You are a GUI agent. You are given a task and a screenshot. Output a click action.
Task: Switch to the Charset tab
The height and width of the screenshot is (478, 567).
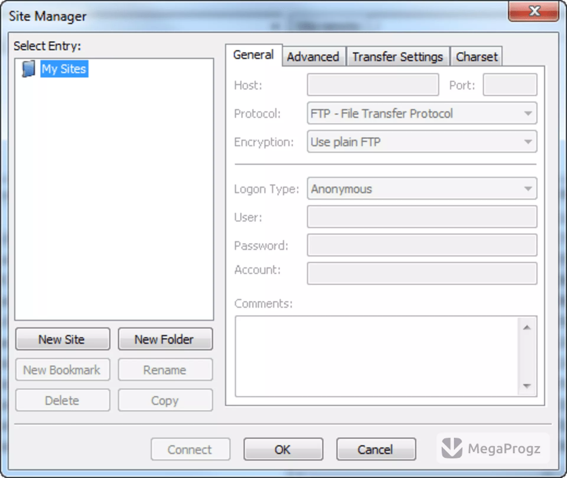[x=476, y=57]
